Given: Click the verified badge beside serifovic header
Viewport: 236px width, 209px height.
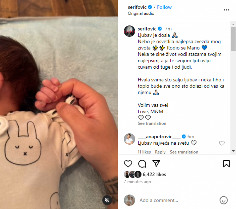Looking at the screenshot, I should (150, 7).
